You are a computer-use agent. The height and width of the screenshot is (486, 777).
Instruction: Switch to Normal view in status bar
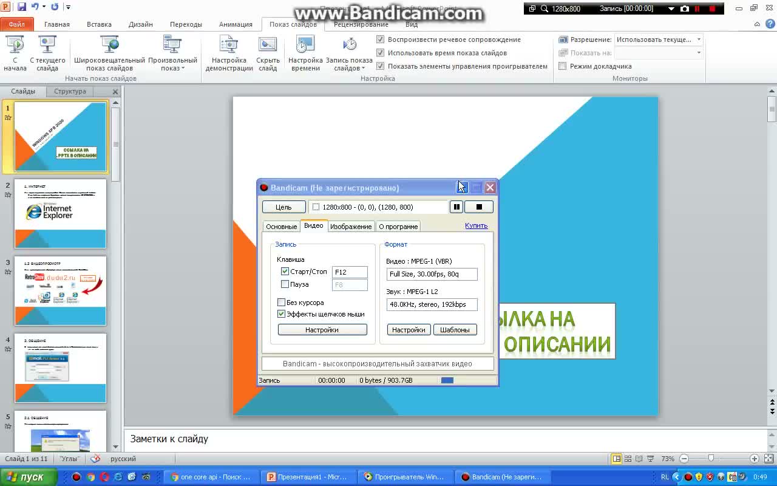click(x=617, y=459)
